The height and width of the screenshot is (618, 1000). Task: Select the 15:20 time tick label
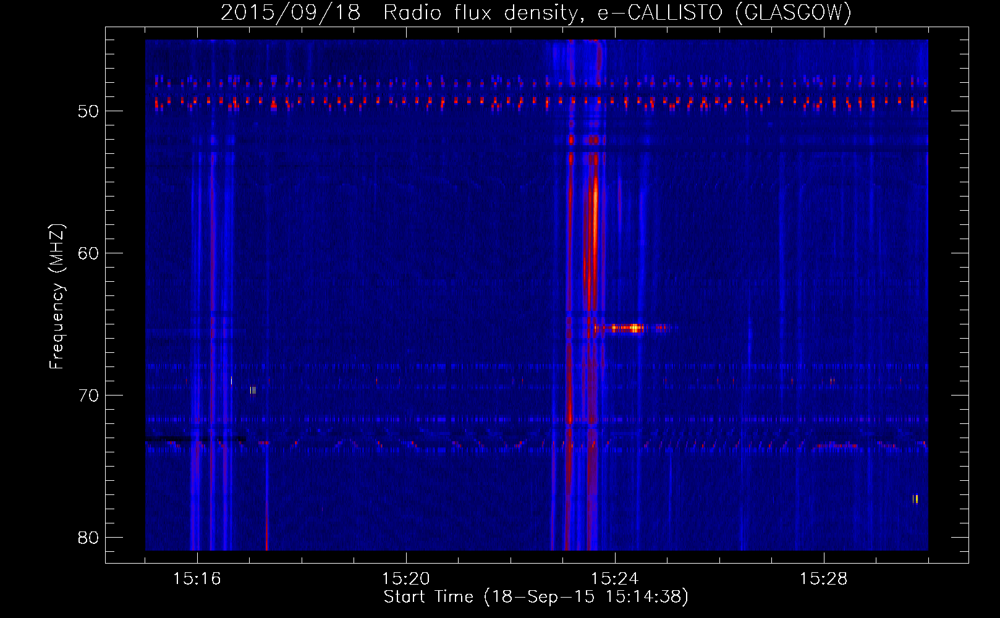406,579
